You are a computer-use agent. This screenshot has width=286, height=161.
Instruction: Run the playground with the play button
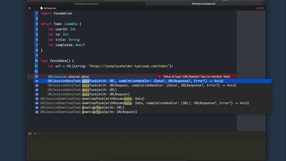click(x=35, y=134)
